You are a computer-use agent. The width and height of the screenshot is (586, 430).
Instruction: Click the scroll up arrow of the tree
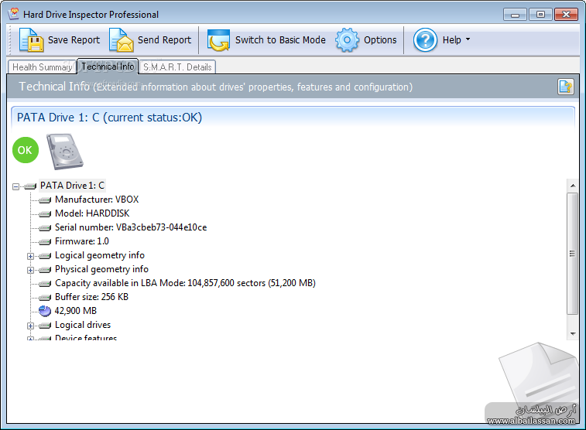coord(573,185)
